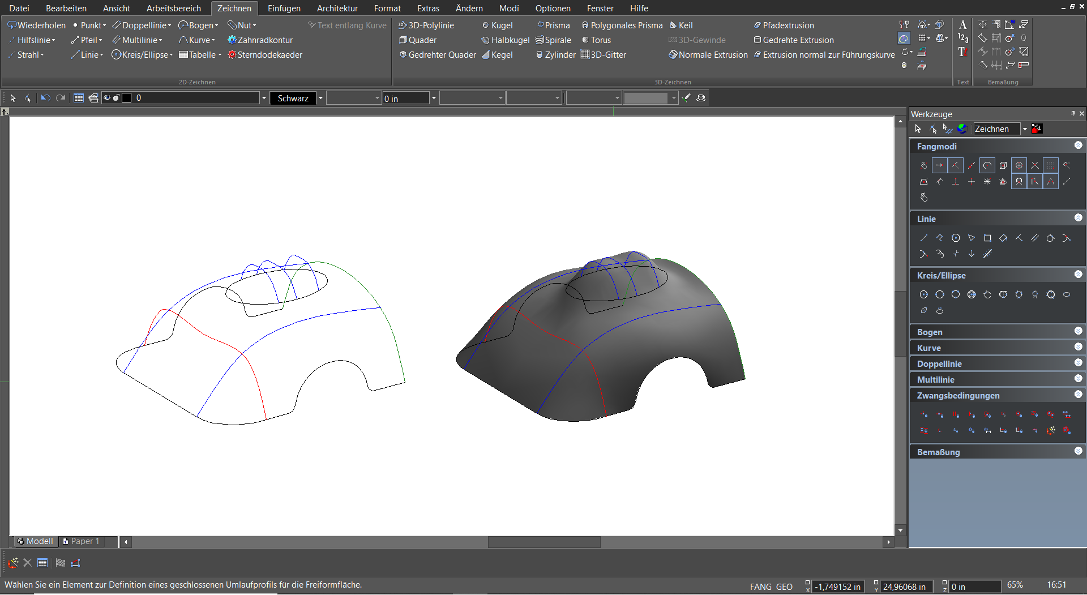The height and width of the screenshot is (595, 1087).
Task: Click the layer color swatch
Action: pos(127,98)
